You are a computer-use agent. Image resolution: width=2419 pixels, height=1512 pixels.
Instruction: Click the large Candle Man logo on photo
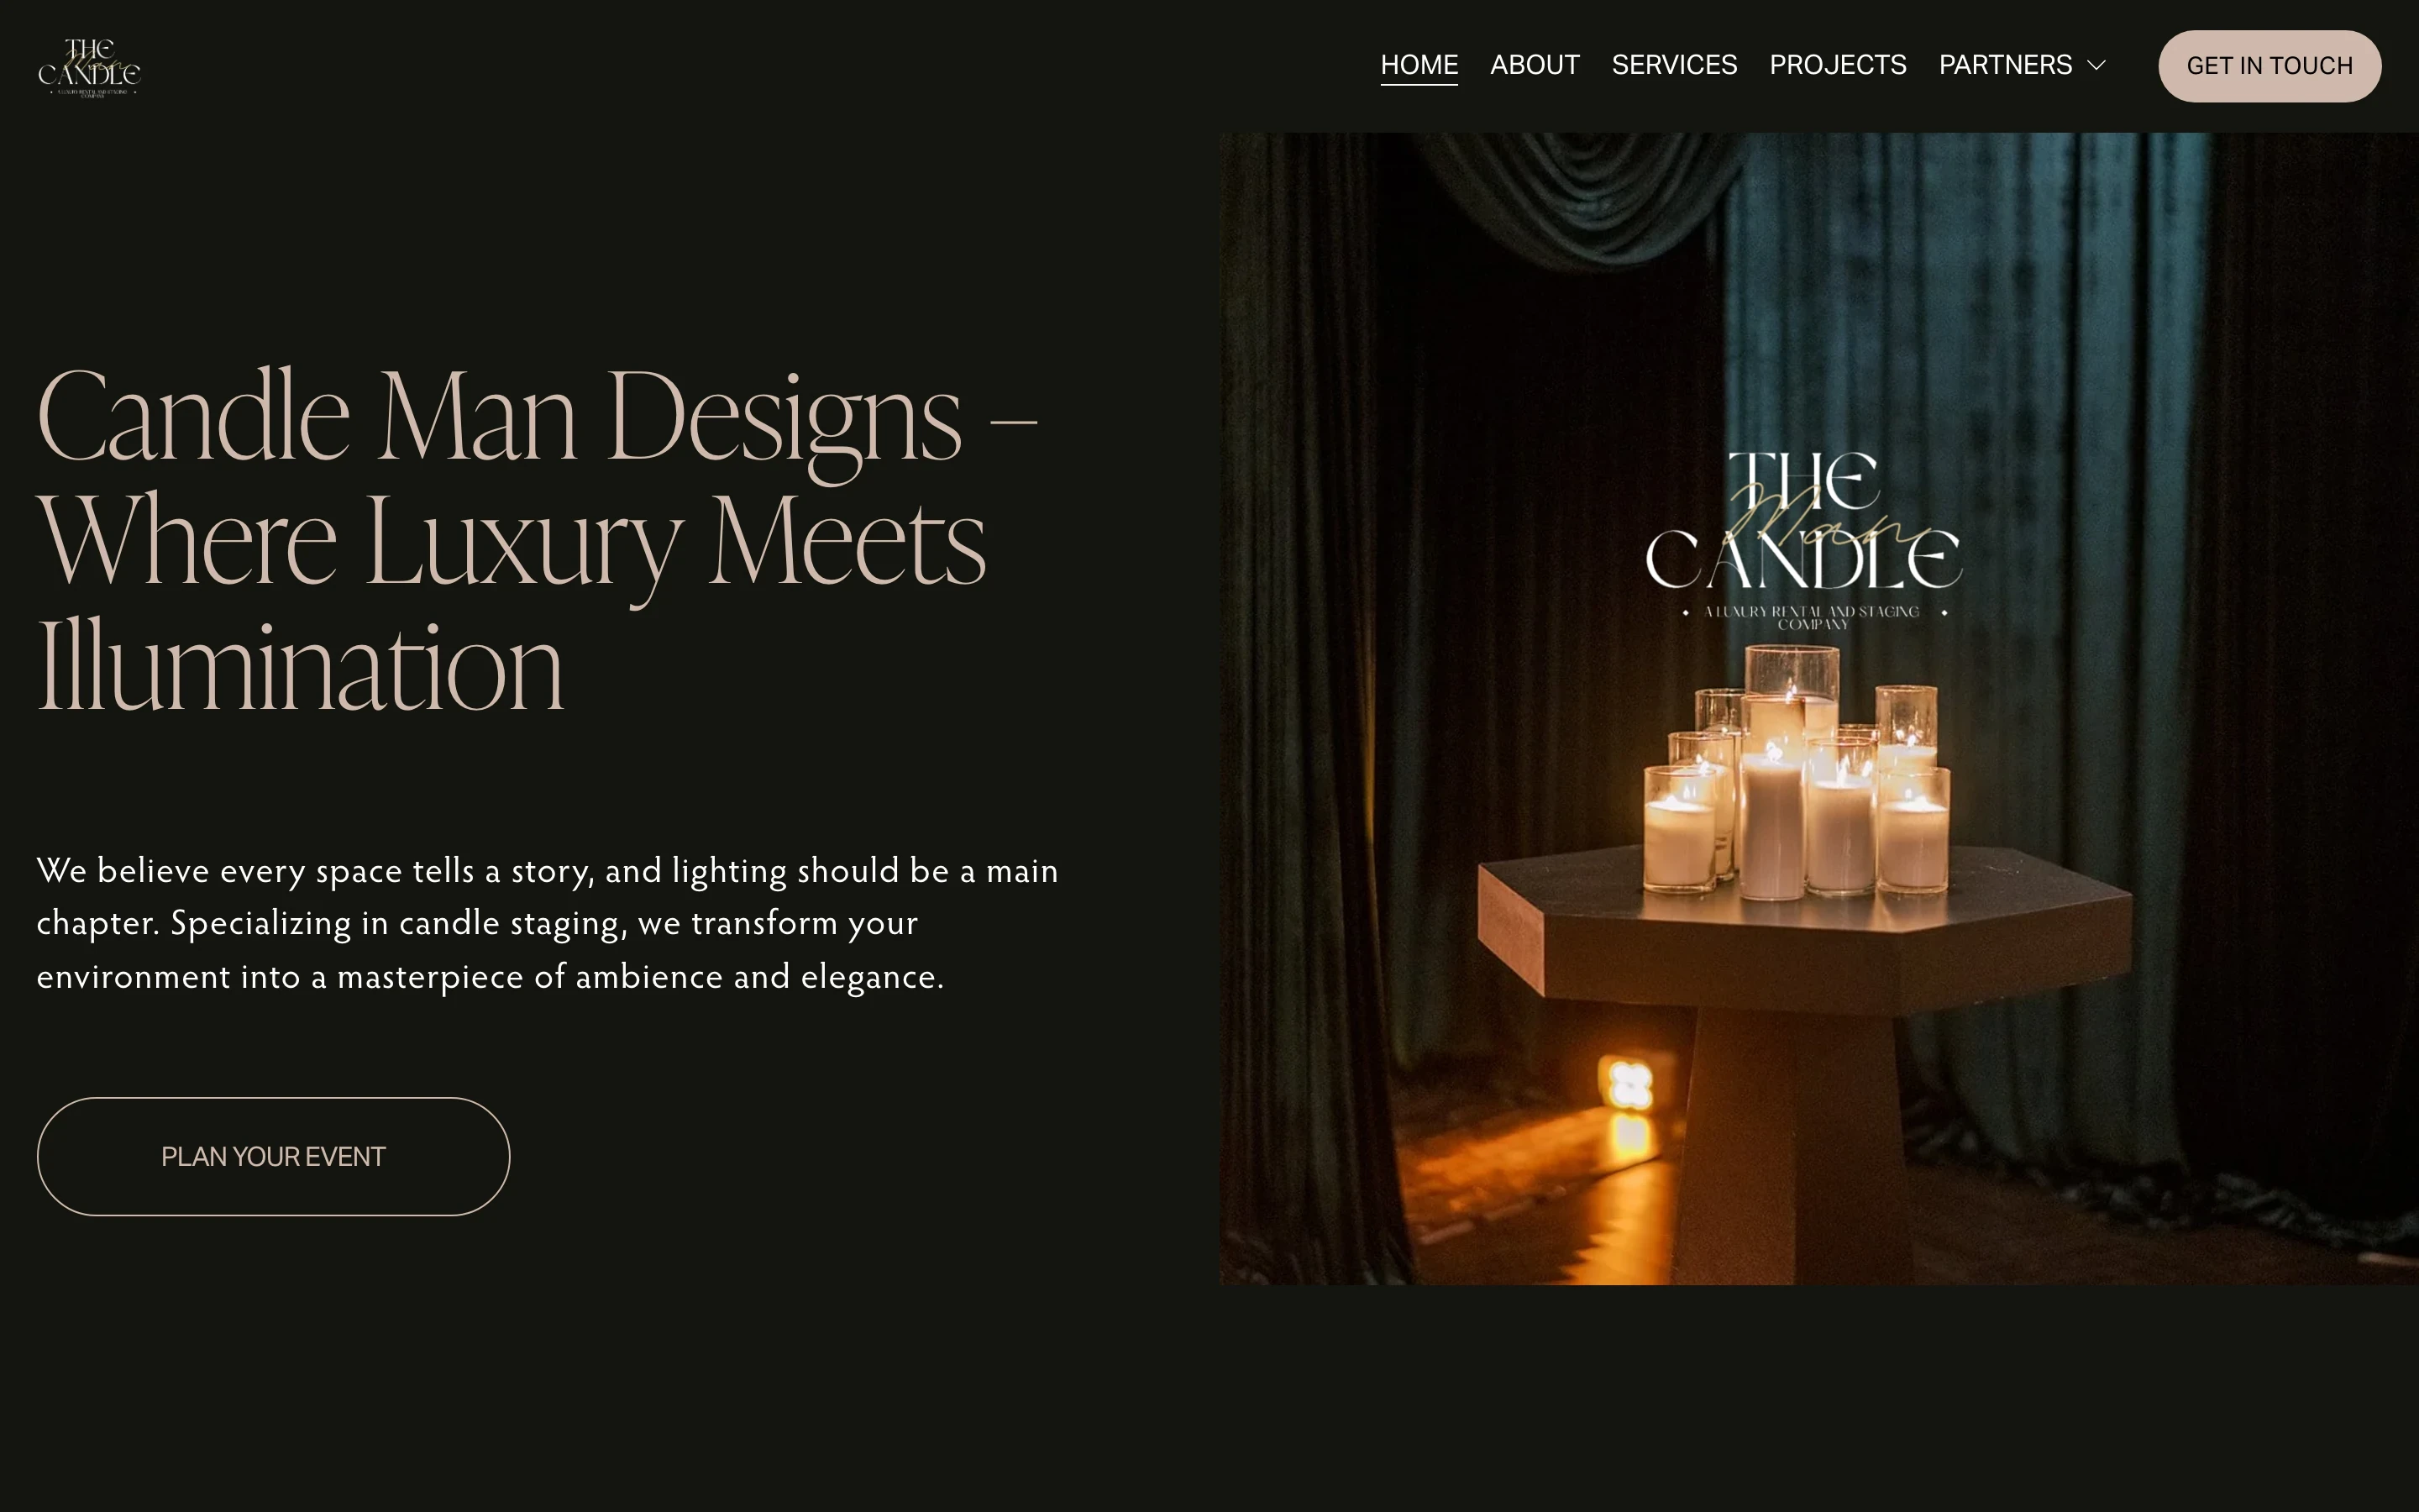[1804, 537]
